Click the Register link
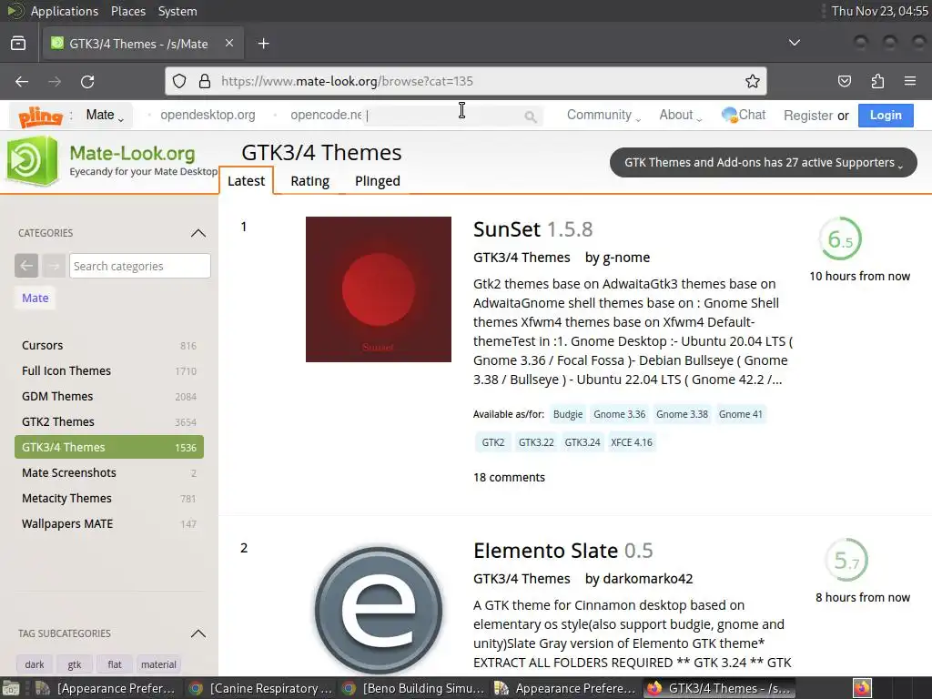The width and height of the screenshot is (932, 699). (808, 116)
